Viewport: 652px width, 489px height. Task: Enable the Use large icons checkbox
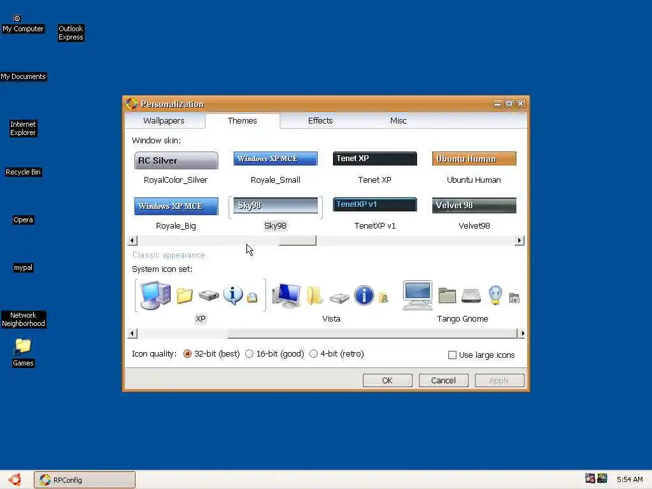(453, 355)
